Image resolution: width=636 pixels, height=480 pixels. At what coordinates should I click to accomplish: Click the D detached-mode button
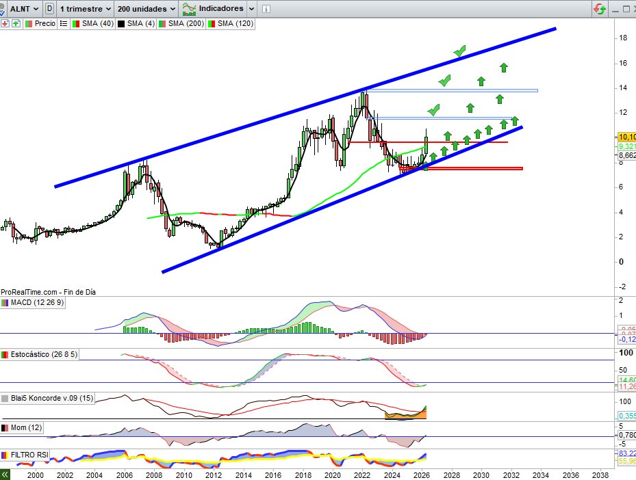tap(49, 8)
